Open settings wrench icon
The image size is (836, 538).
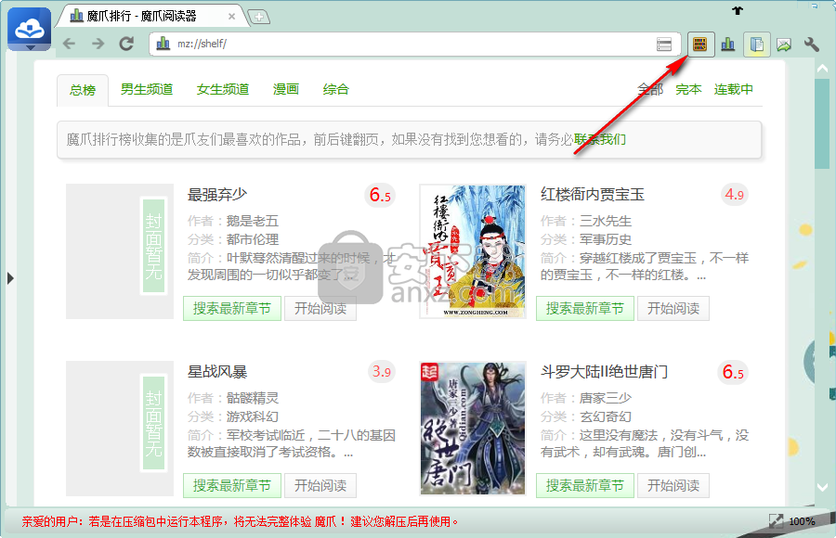(811, 44)
